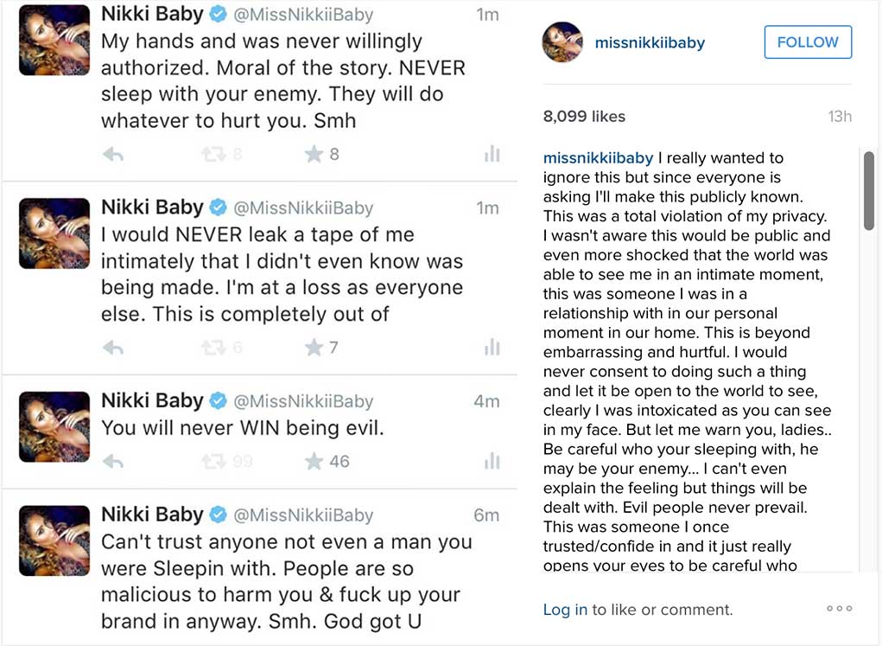View analytics for the 'NEVER leak a tape' tweet
The image size is (882, 646).
[492, 348]
